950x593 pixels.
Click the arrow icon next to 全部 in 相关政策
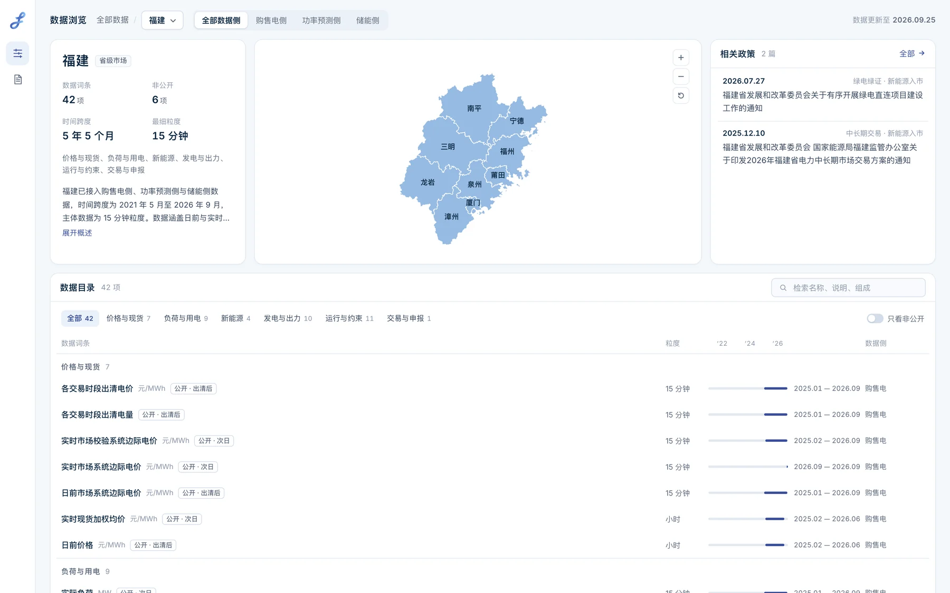point(921,53)
